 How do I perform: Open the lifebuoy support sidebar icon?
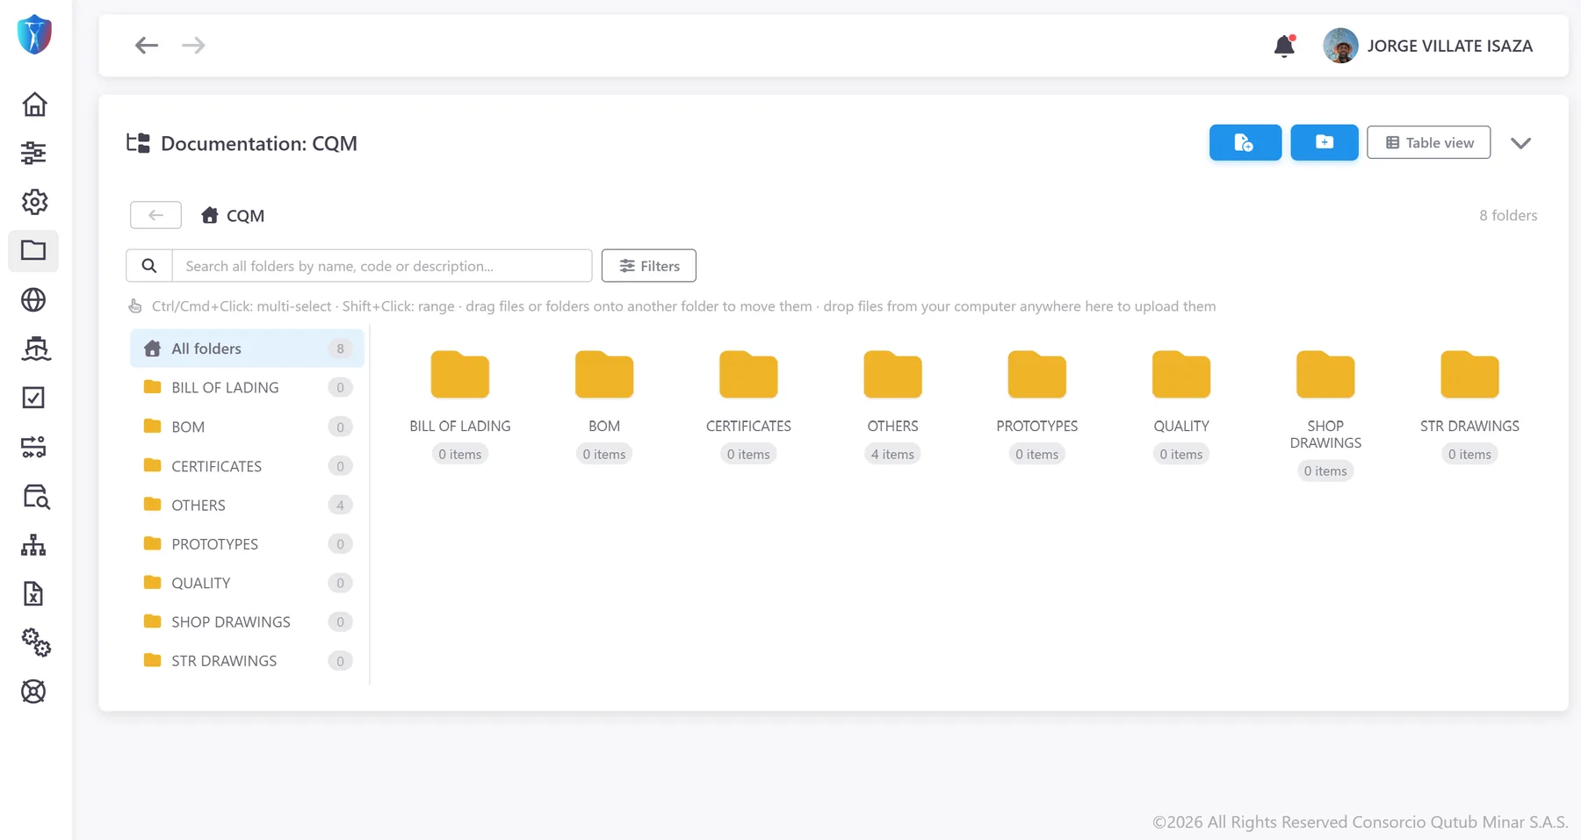point(33,692)
